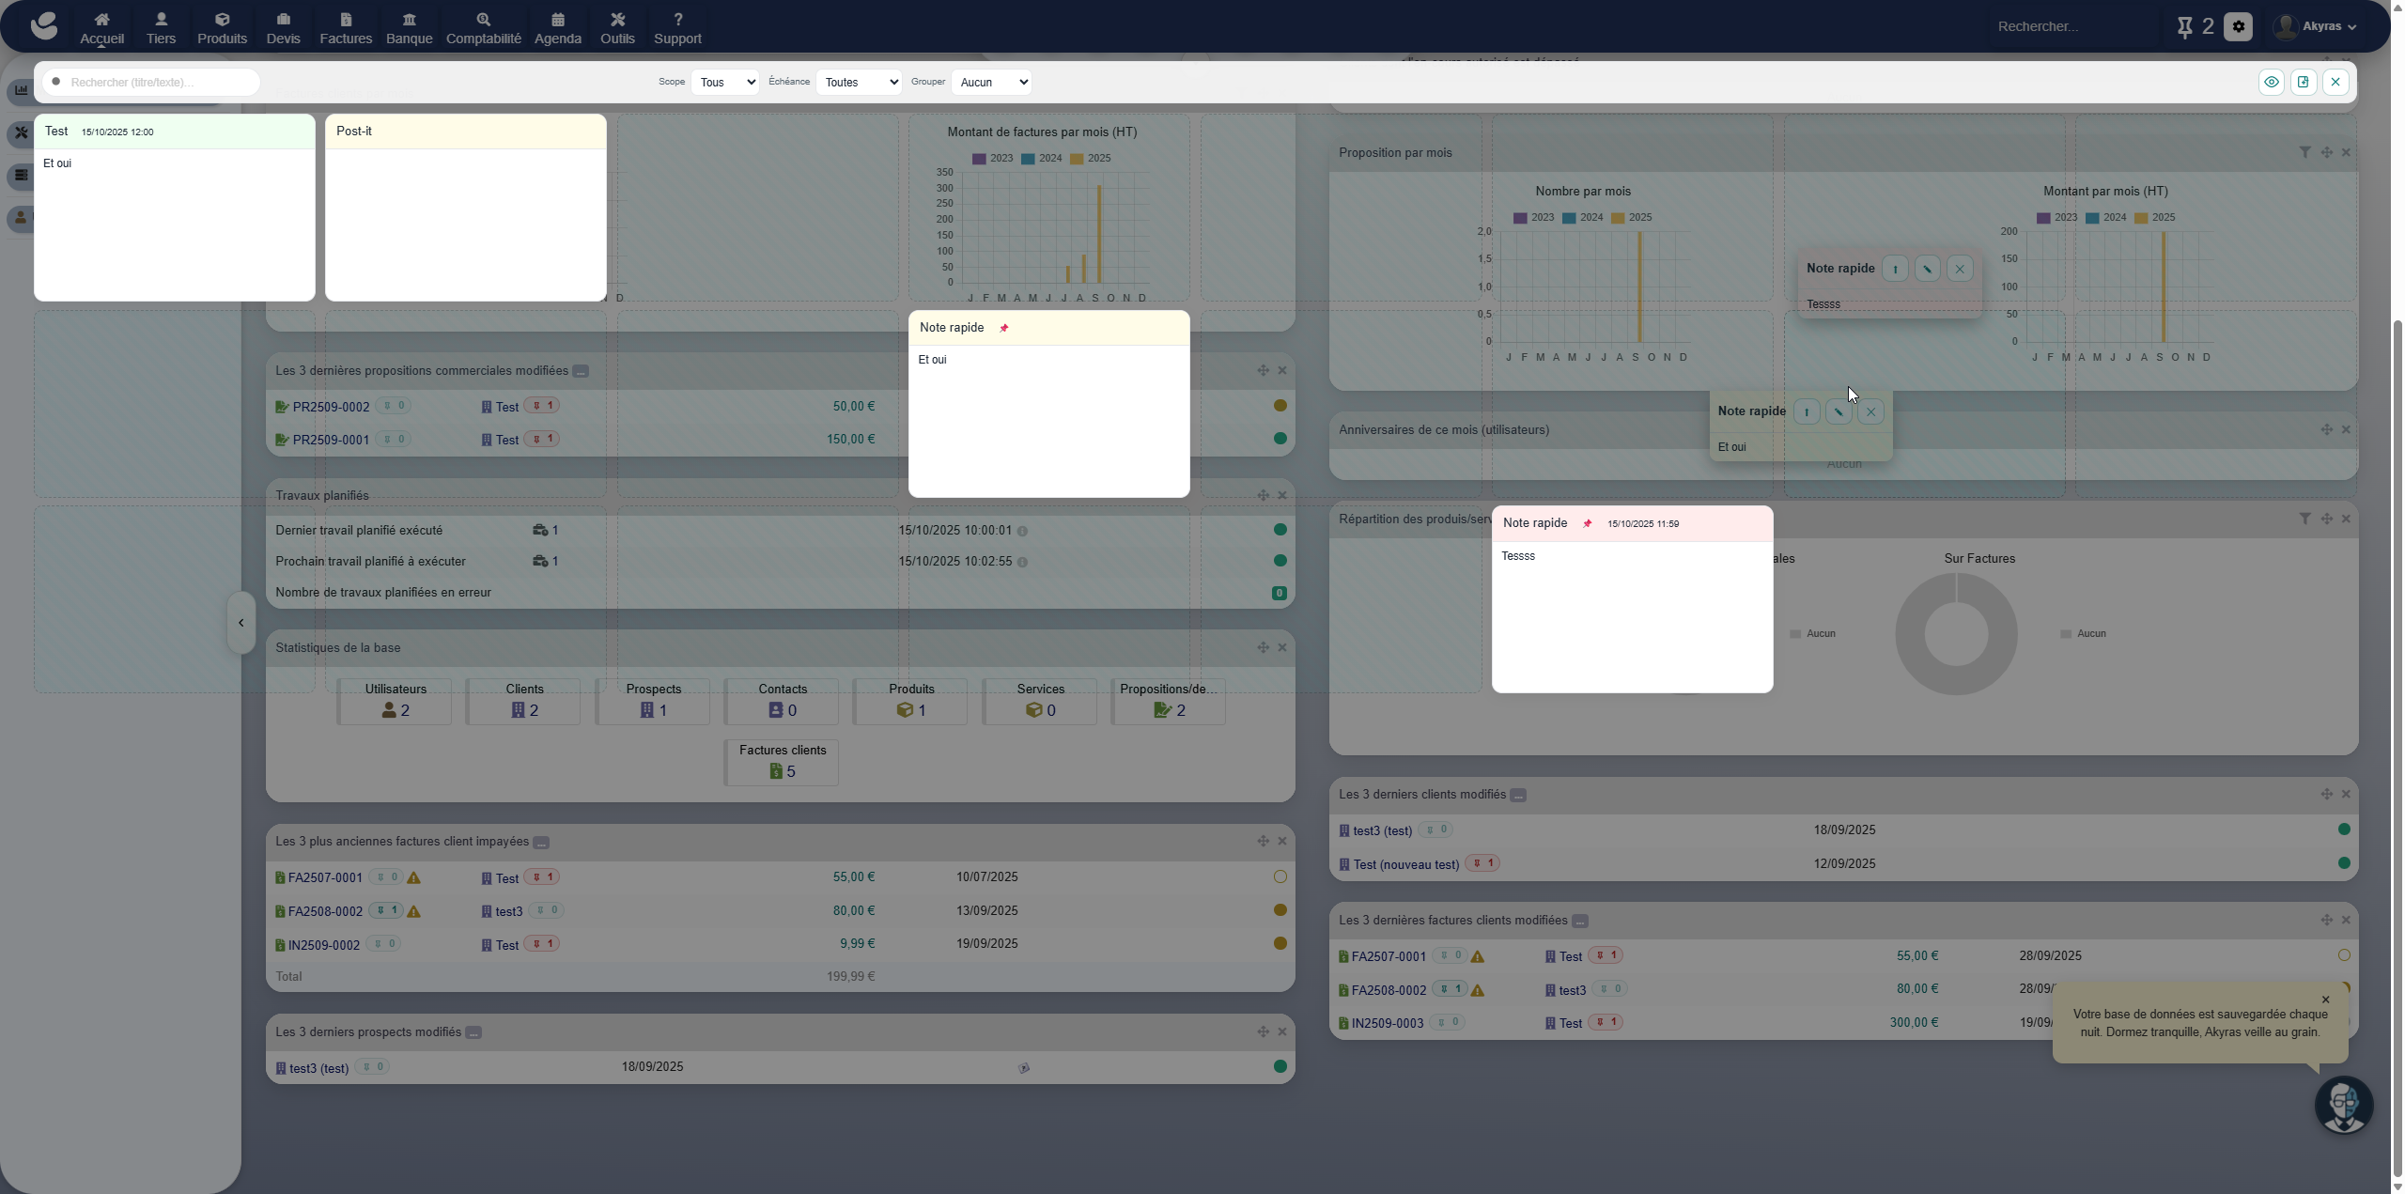
Task: Open proposal PR2509-0002 link
Action: pyautogui.click(x=331, y=408)
